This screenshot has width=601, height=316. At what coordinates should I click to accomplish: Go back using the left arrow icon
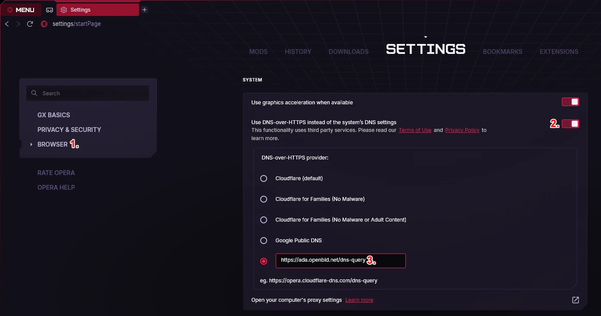(7, 24)
